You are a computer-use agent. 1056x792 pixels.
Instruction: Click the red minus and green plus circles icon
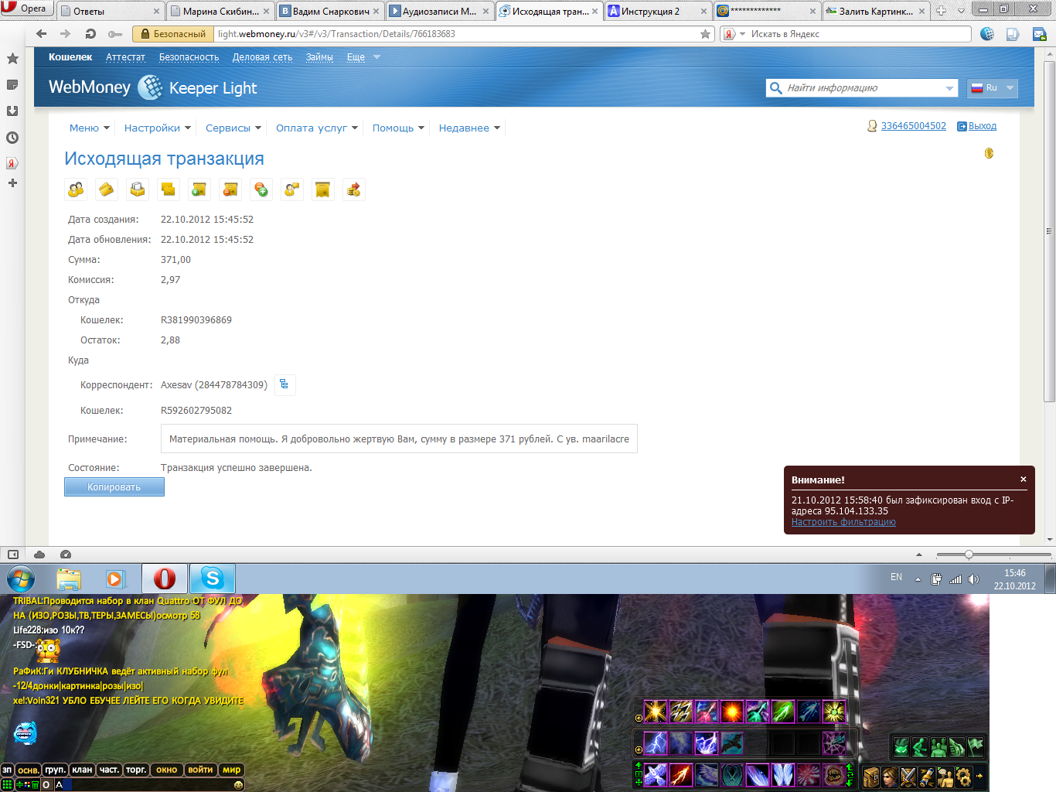click(x=261, y=189)
